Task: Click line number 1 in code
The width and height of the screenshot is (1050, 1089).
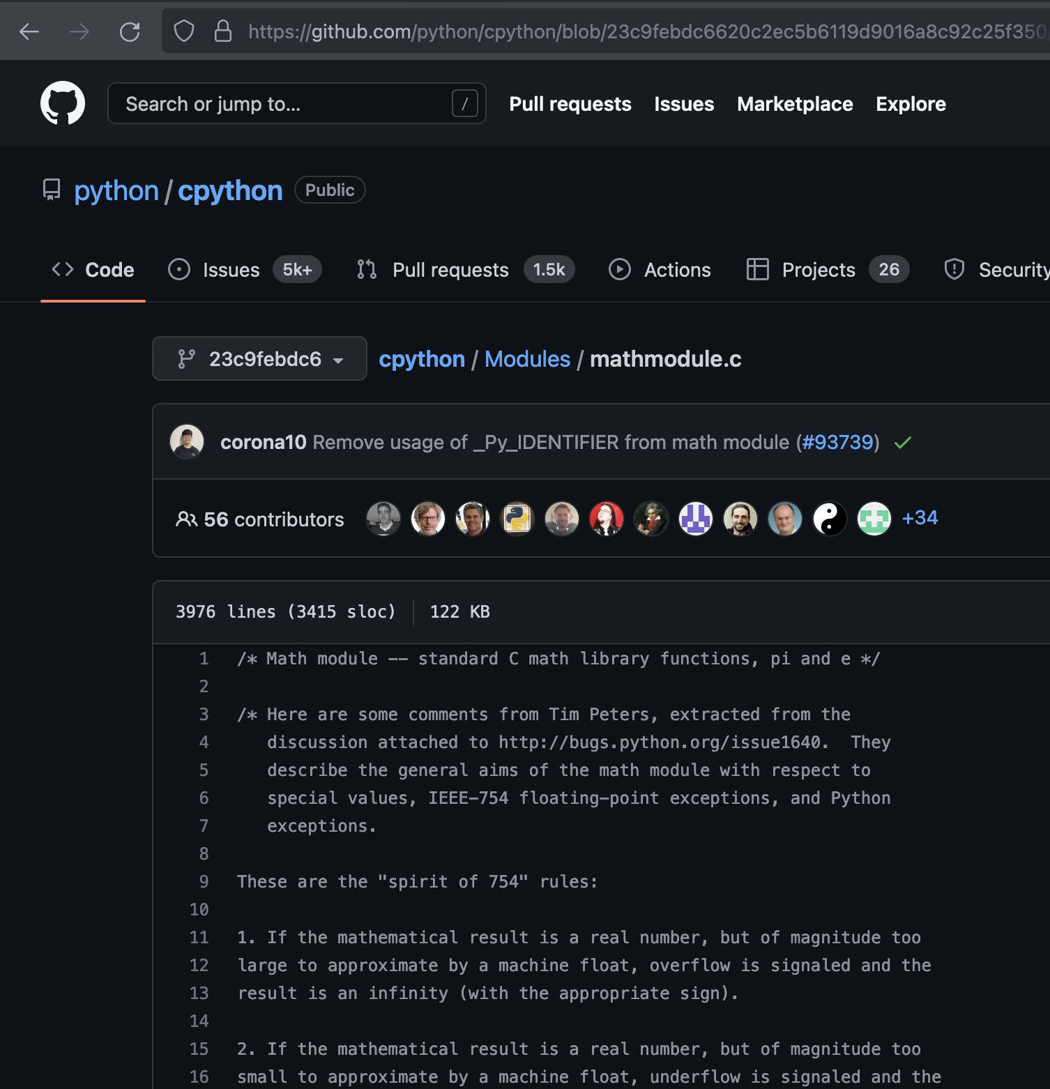Action: (x=204, y=659)
